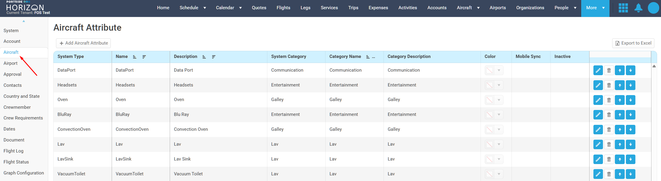661x181 pixels.
Task: Move the BluRay row down
Action: 630,115
